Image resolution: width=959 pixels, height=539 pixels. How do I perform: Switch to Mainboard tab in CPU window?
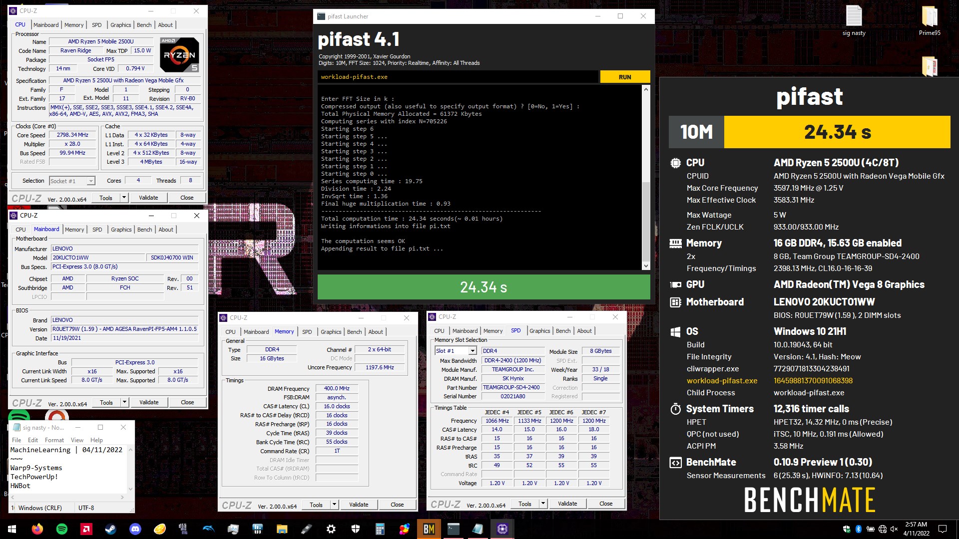46,25
